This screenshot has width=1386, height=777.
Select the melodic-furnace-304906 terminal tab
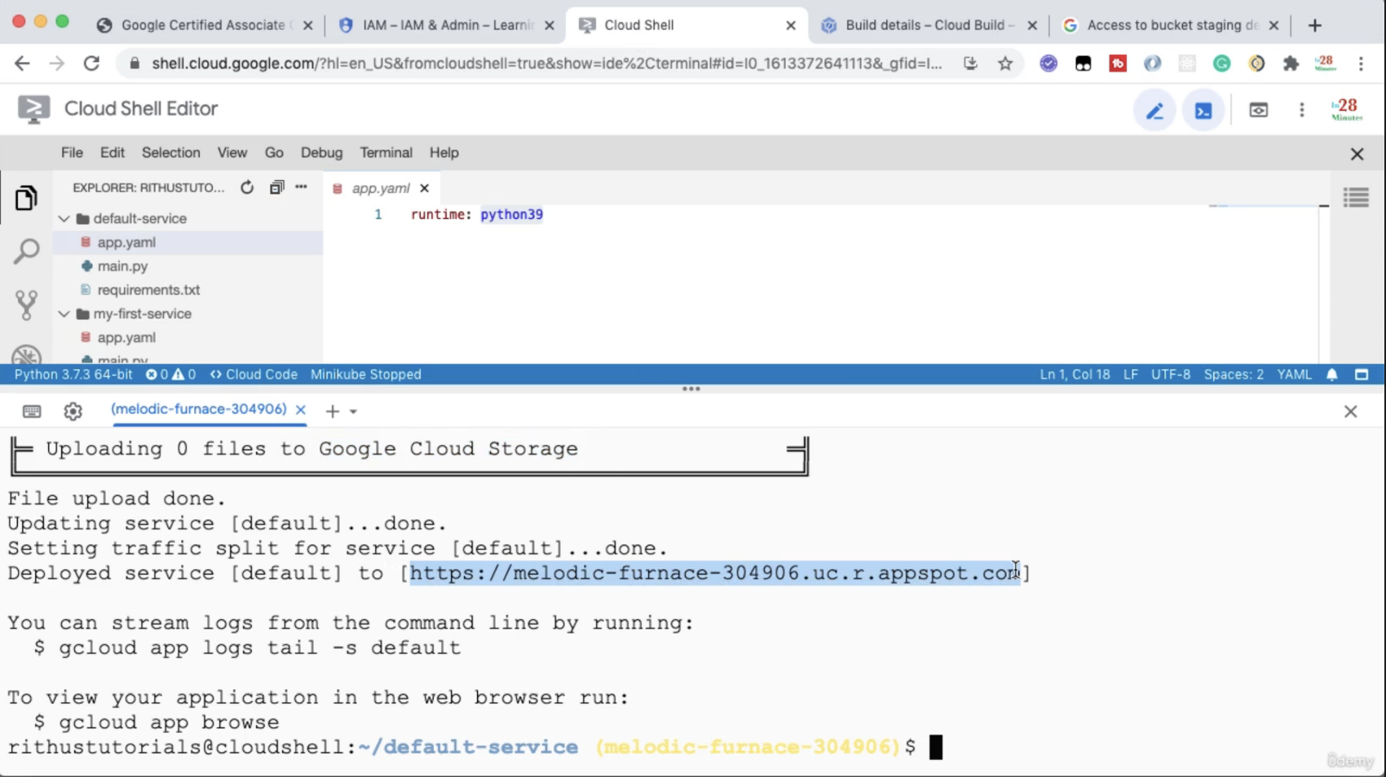(x=198, y=409)
